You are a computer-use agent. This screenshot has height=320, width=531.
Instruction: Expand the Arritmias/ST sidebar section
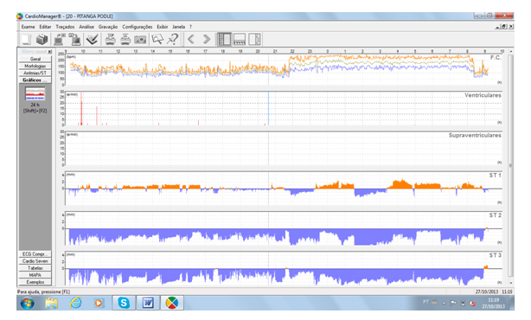[x=35, y=73]
